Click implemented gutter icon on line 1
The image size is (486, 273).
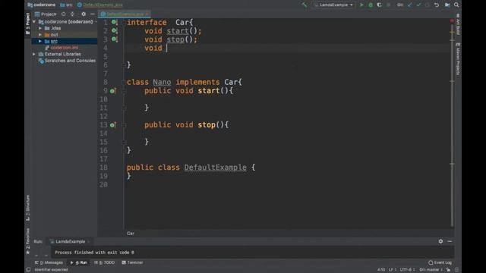115,22
